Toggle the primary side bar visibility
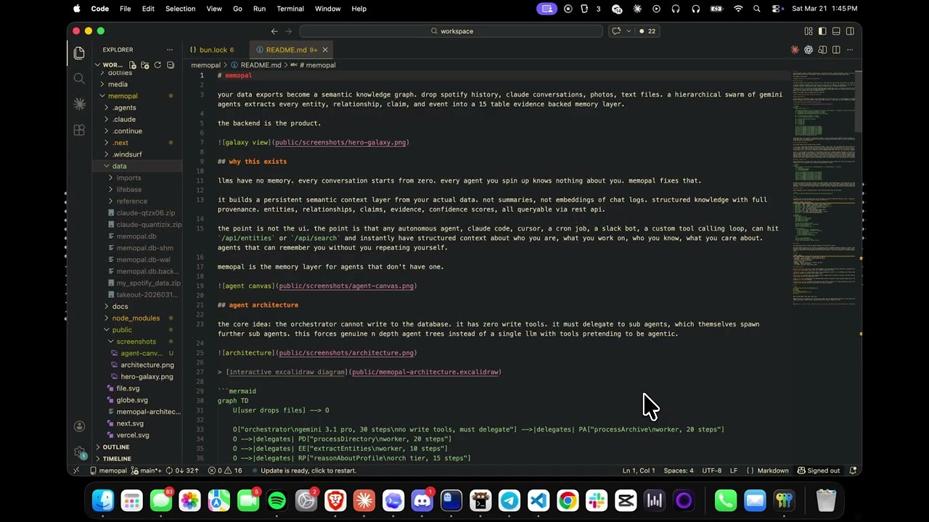 pos(822,31)
